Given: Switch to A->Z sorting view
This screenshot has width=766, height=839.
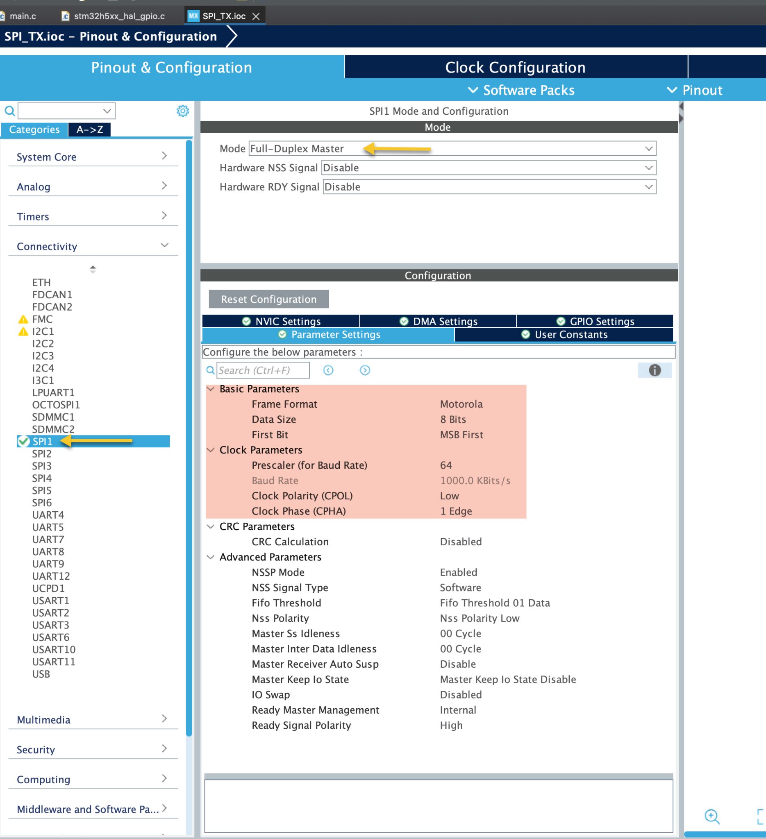Looking at the screenshot, I should point(89,129).
